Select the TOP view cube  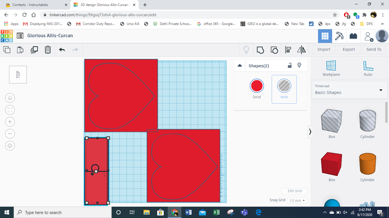[x=18, y=75]
